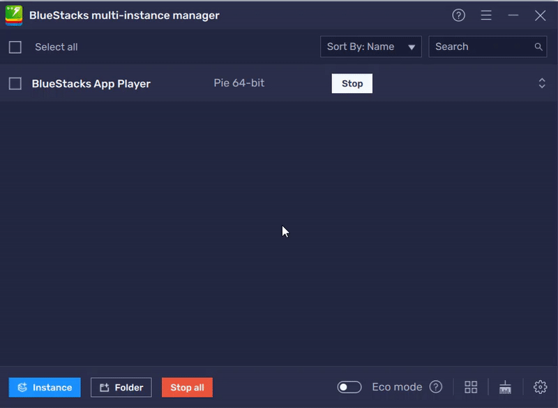Click the Eco mode label

point(397,387)
